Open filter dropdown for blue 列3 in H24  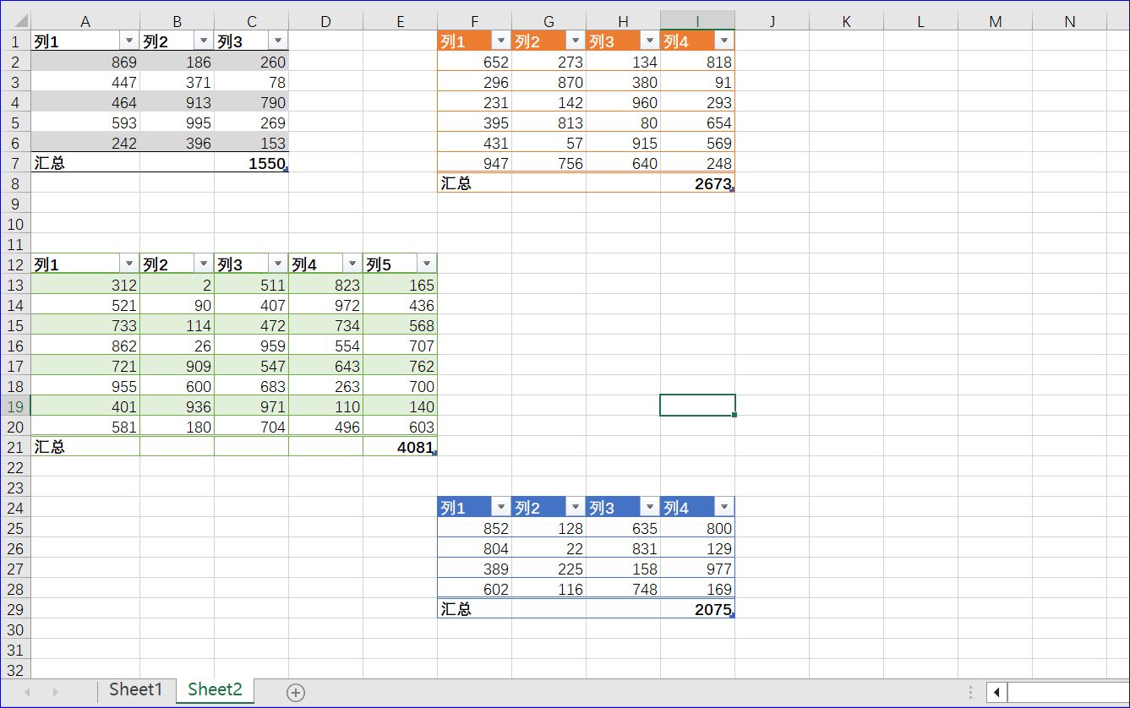(649, 507)
